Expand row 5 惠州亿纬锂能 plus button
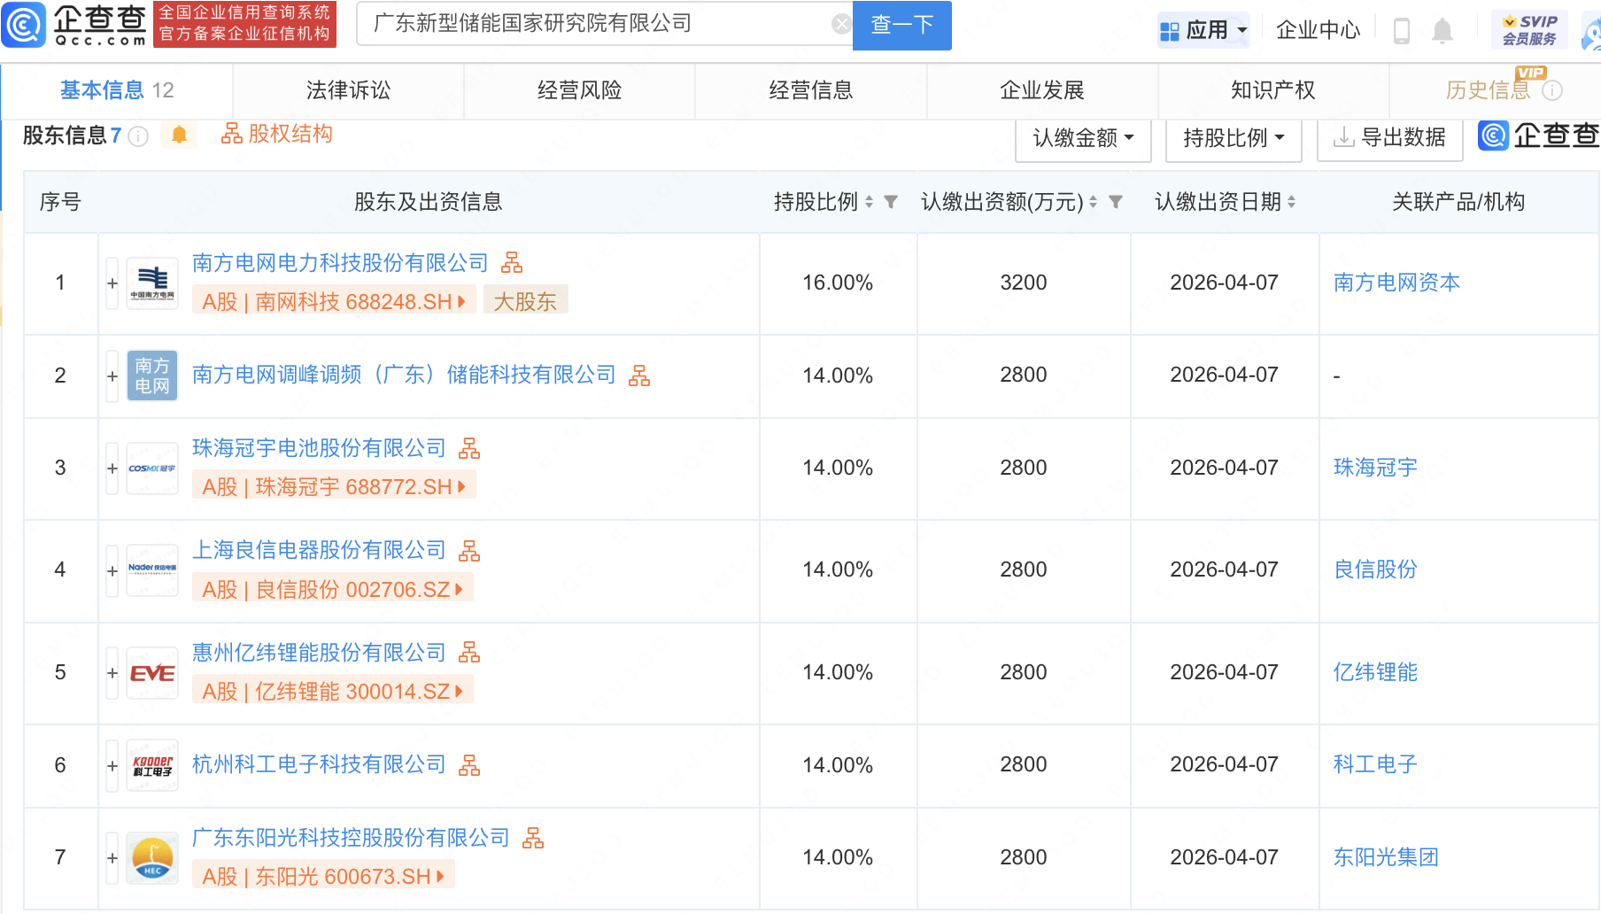The width and height of the screenshot is (1601, 914). (112, 673)
